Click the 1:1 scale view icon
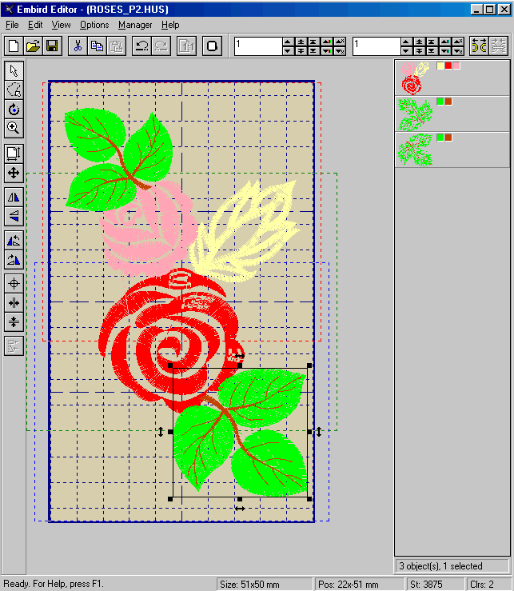The image size is (514, 591). pyautogui.click(x=186, y=46)
